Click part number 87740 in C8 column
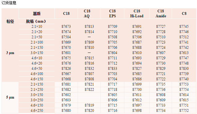Viewport: 197px width, 114px height. (184, 79)
